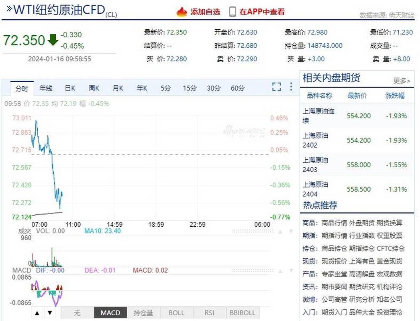Switch indicator display to 持仓量
This screenshot has height=321, width=420.
click(x=143, y=313)
